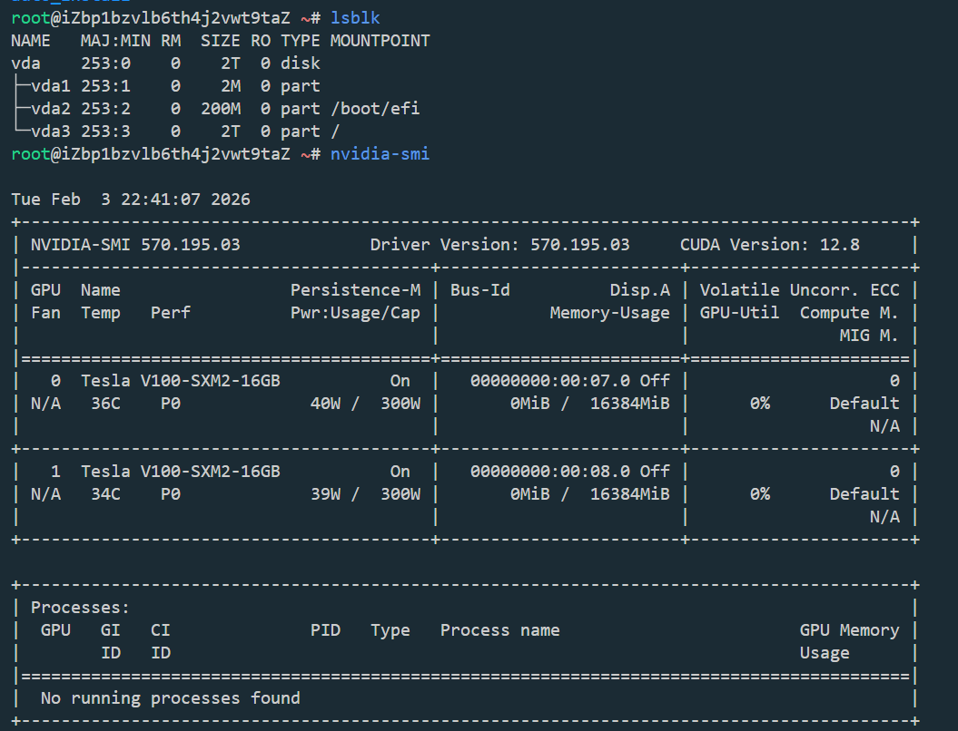The width and height of the screenshot is (958, 731).
Task: Click the 36C temperature reading
Action: tap(105, 404)
